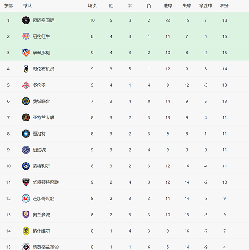Click the 积分 column header
The width and height of the screenshot is (249, 250).
coord(225,6)
